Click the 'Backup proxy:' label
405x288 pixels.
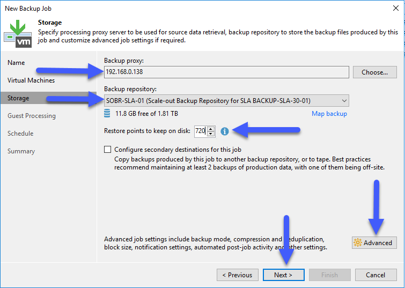point(124,61)
